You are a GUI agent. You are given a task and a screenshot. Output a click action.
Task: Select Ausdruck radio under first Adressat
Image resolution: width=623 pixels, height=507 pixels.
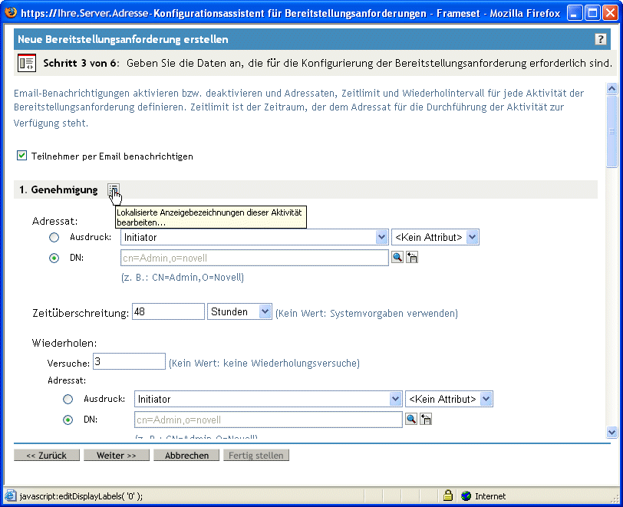coord(54,238)
